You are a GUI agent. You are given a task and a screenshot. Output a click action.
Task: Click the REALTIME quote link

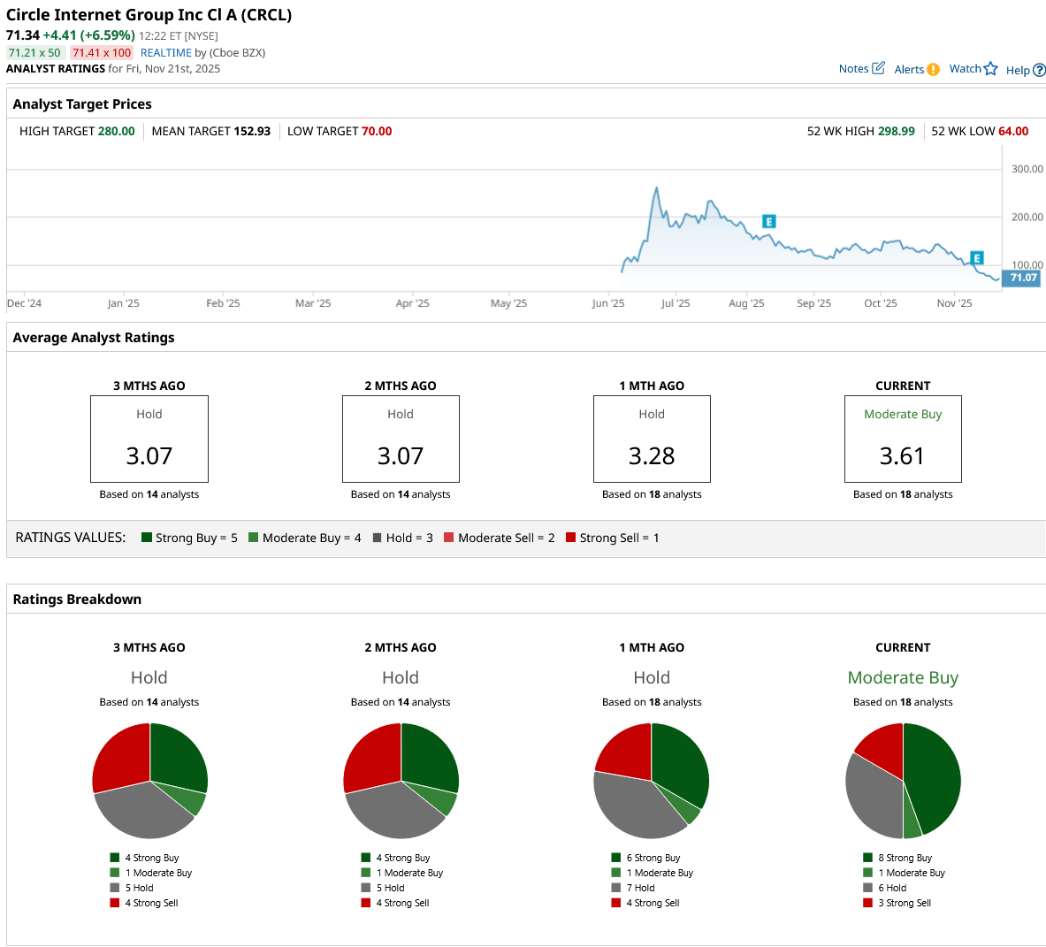click(165, 53)
